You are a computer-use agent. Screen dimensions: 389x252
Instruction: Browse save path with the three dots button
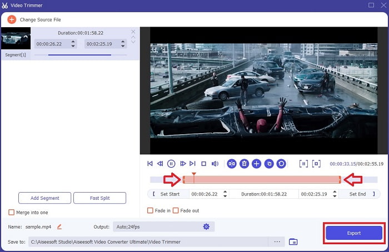tap(277, 241)
